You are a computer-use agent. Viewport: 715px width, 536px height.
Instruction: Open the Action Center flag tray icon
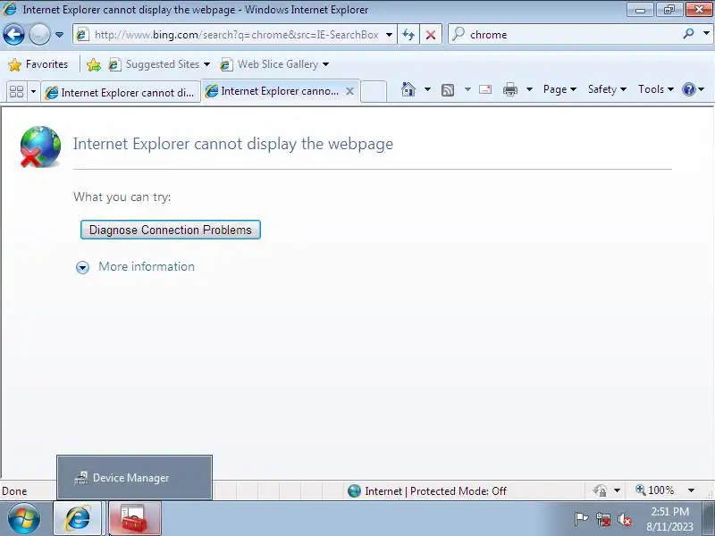click(x=581, y=519)
